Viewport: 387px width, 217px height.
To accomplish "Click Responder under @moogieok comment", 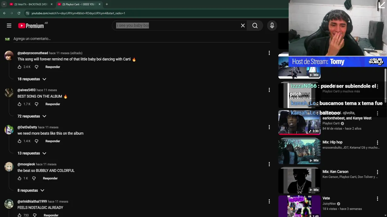I will [x=50, y=178].
